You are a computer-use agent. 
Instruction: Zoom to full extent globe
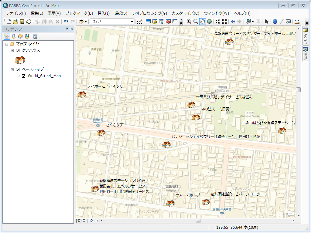209,22
